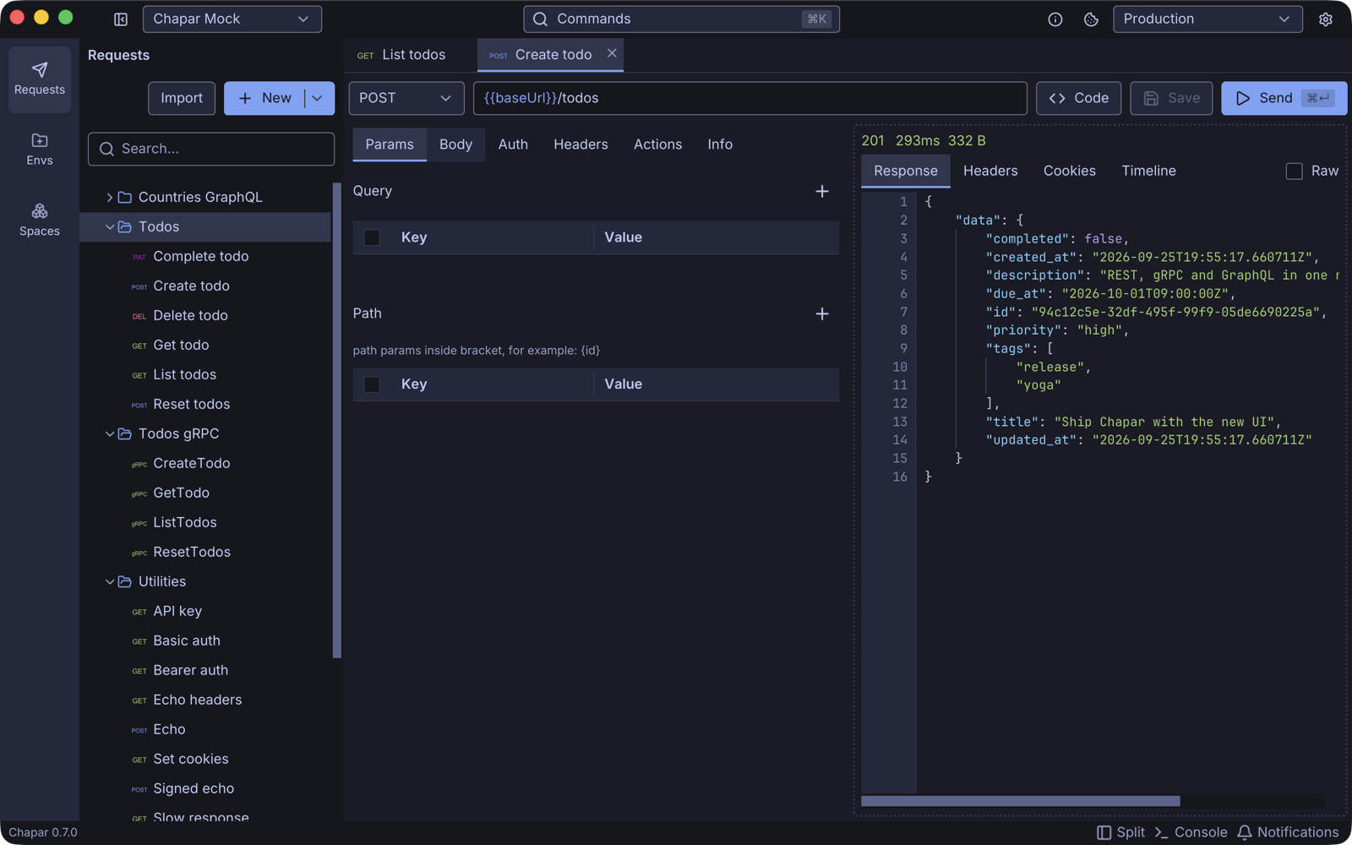
Task: Close the Create todo tab
Action: pos(612,53)
